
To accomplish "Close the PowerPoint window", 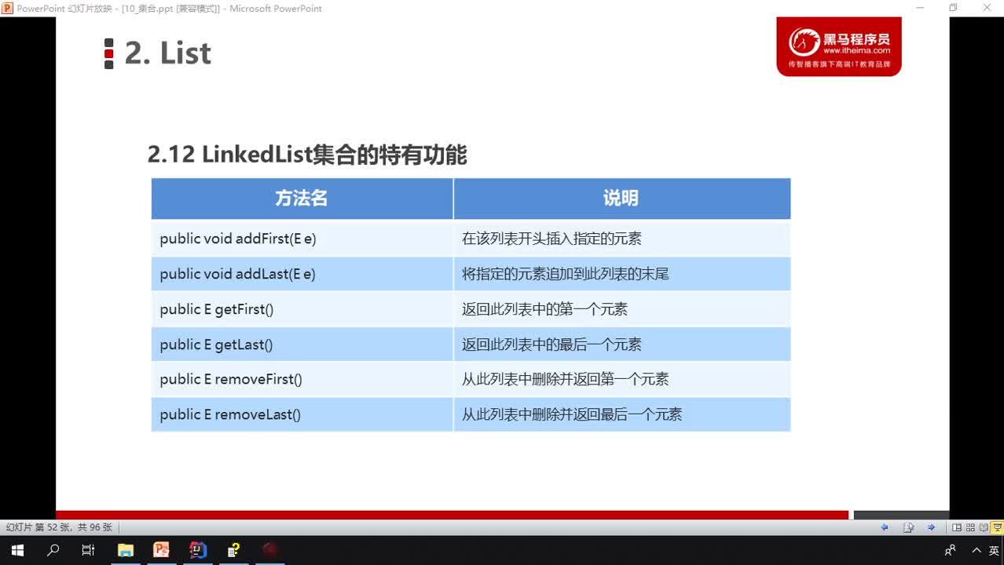I will [988, 8].
